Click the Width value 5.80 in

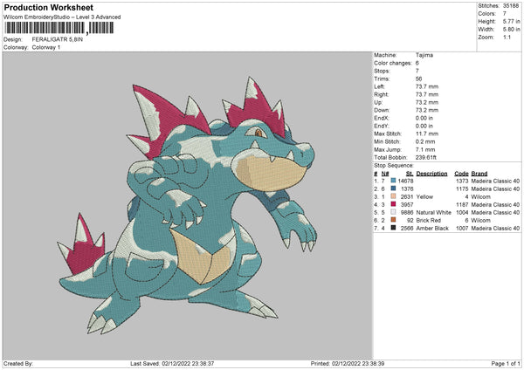(x=511, y=30)
